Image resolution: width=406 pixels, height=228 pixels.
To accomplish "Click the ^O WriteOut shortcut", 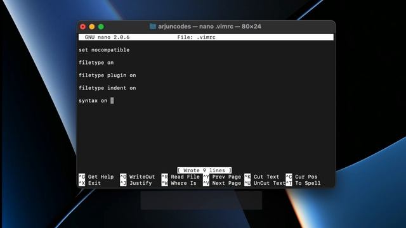I will [x=138, y=177].
